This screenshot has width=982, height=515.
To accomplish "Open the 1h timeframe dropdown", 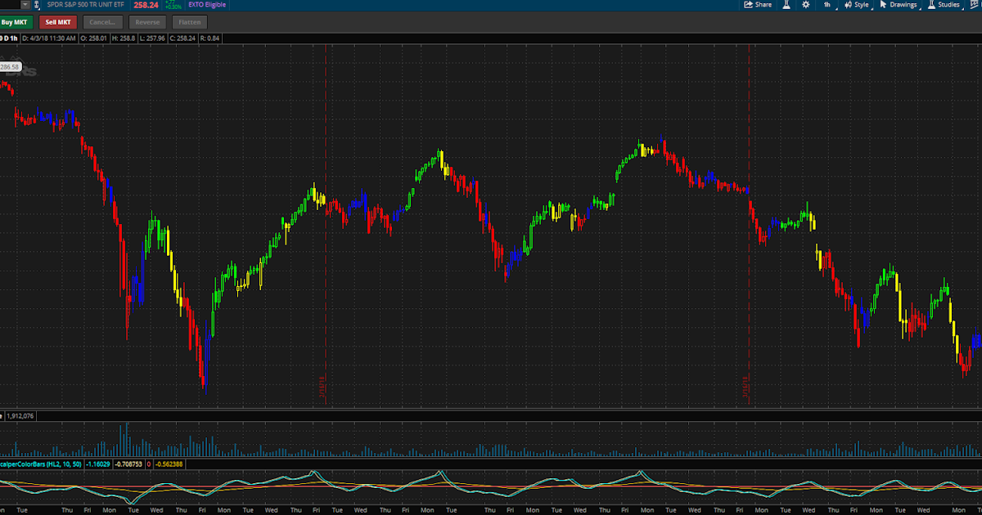I will tap(827, 5).
